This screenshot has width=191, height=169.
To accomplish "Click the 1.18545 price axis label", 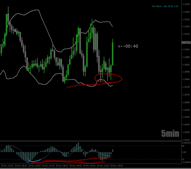I will [x=186, y=125].
